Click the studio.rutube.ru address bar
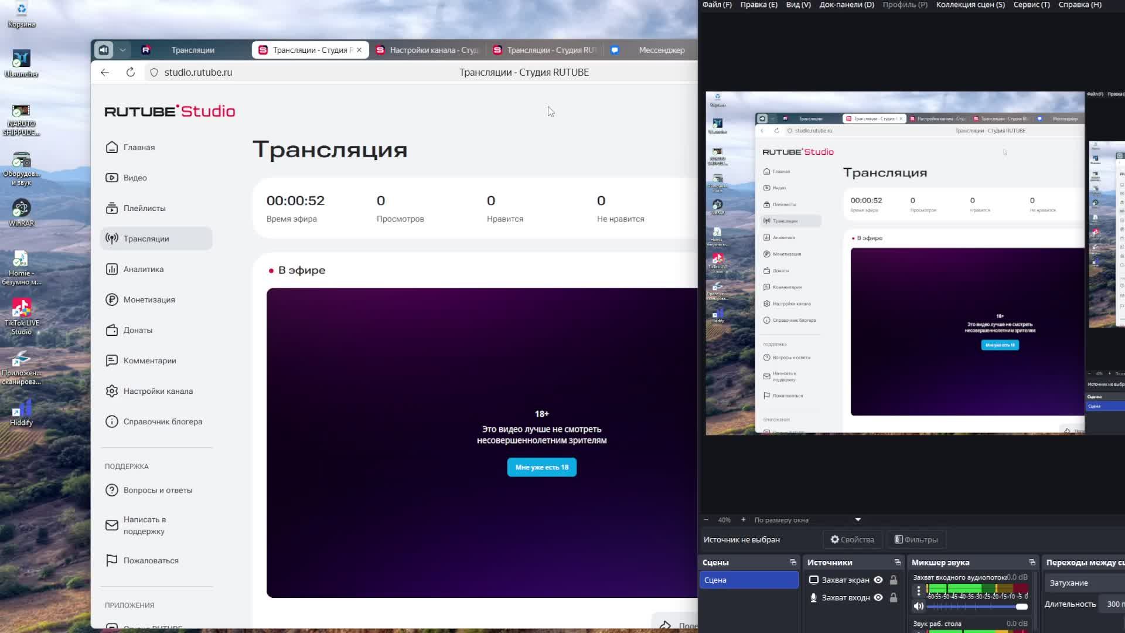Viewport: 1125px width, 633px height. [198, 72]
